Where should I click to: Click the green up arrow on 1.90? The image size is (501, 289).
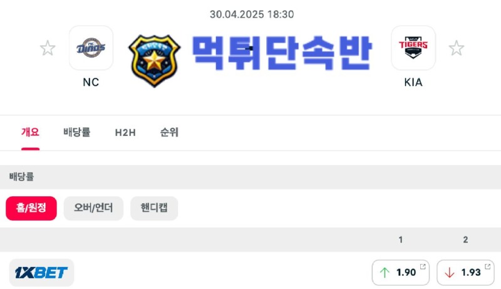(385, 273)
